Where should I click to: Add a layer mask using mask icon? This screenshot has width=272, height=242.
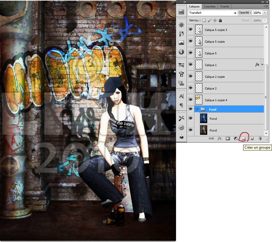[x=228, y=138]
